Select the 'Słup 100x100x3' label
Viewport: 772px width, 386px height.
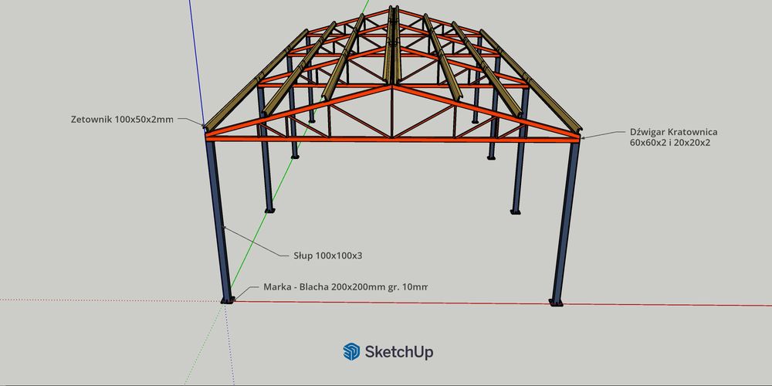328,256
